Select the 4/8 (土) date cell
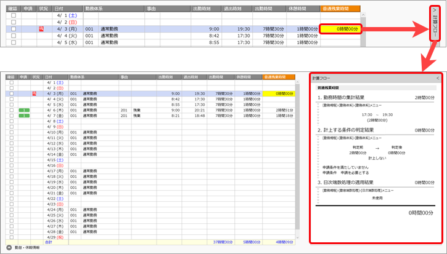 coord(55,121)
